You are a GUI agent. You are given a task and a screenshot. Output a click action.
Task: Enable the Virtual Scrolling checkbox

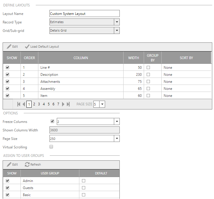click(52, 147)
